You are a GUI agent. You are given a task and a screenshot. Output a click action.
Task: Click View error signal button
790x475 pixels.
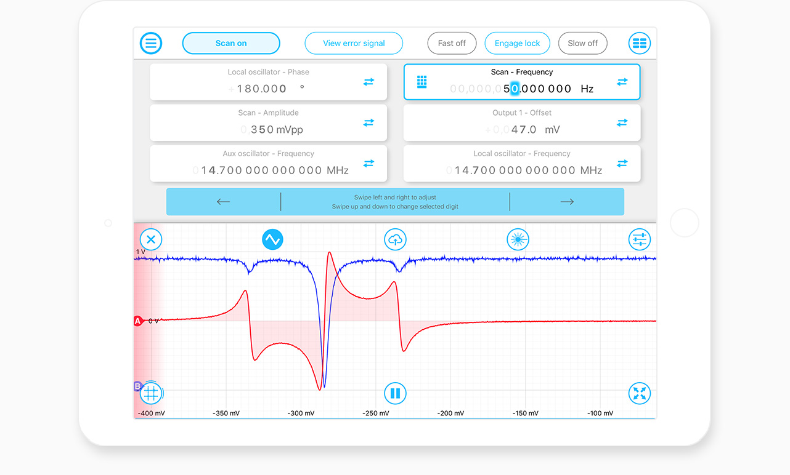click(x=354, y=43)
